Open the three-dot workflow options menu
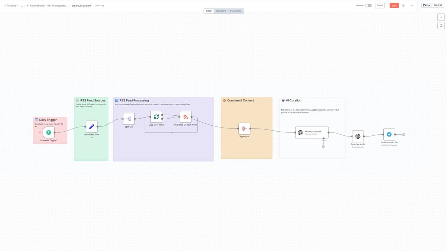Image resolution: width=447 pixels, height=251 pixels. point(412,6)
